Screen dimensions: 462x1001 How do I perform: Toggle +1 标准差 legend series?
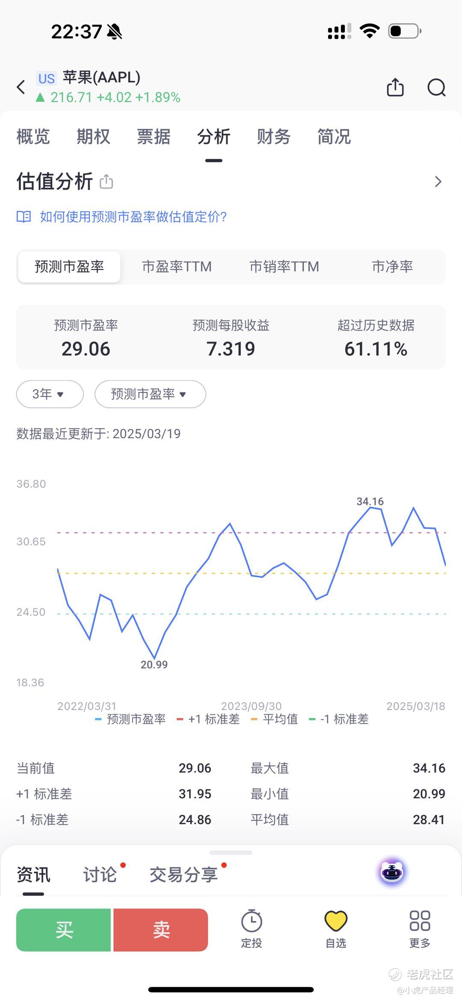click(x=208, y=719)
